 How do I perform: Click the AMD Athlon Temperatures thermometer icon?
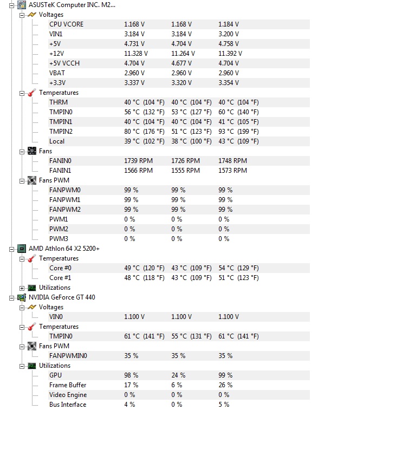coord(32,258)
